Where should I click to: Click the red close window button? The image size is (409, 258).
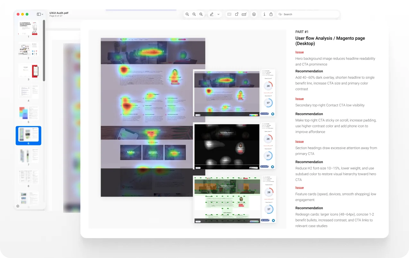pos(18,14)
